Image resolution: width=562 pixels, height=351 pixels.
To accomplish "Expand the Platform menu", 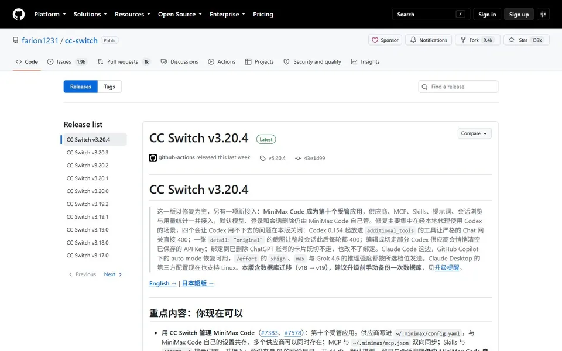I will coord(50,14).
